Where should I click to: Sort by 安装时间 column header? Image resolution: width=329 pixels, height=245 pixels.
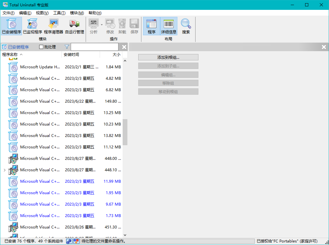tap(81, 55)
